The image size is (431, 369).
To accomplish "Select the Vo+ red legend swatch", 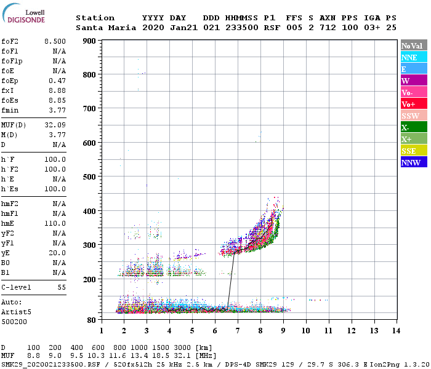I will pyautogui.click(x=414, y=104).
